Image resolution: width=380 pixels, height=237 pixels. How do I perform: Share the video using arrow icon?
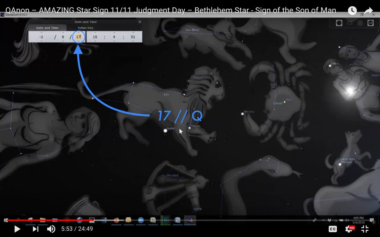pos(368,11)
